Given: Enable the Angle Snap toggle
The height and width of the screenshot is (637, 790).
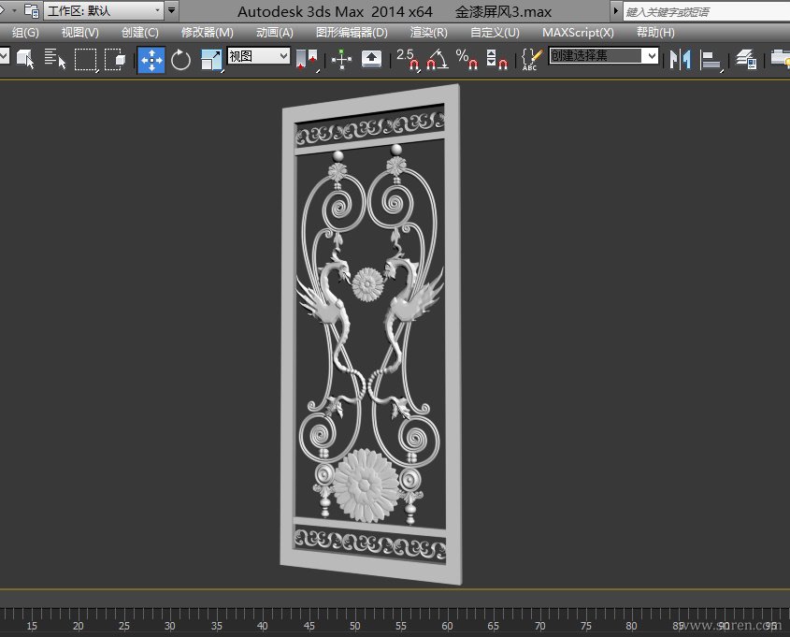Looking at the screenshot, I should tap(437, 59).
